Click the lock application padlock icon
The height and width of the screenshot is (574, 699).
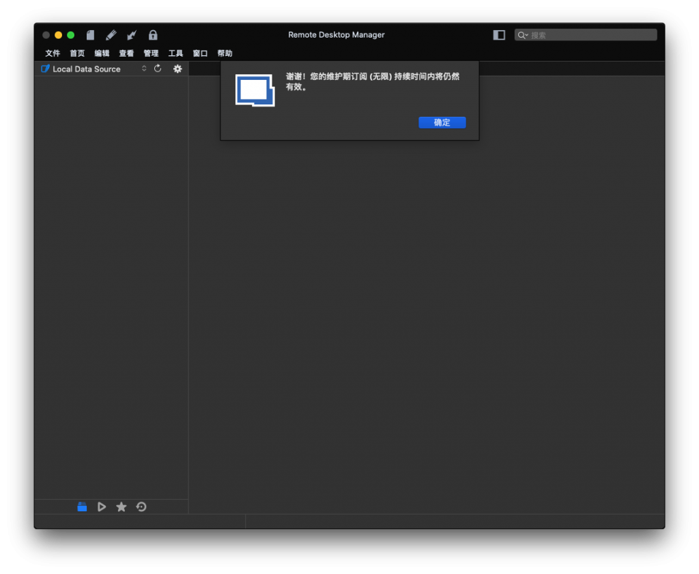[153, 35]
